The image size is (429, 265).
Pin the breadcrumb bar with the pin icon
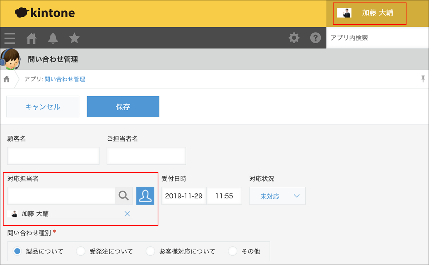click(423, 79)
